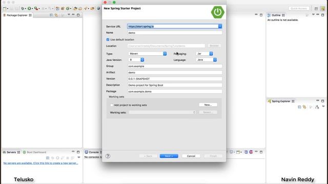Switch to the Boot Dashboard tab

34,152
